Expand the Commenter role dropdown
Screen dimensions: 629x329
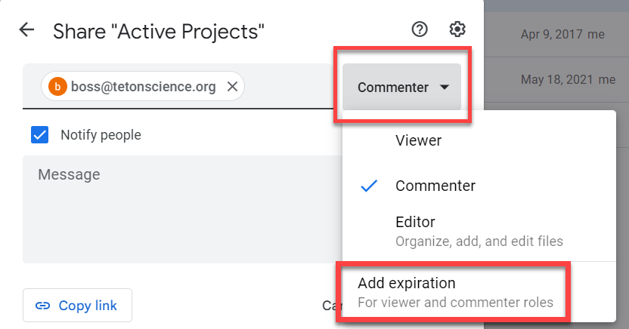(x=402, y=87)
